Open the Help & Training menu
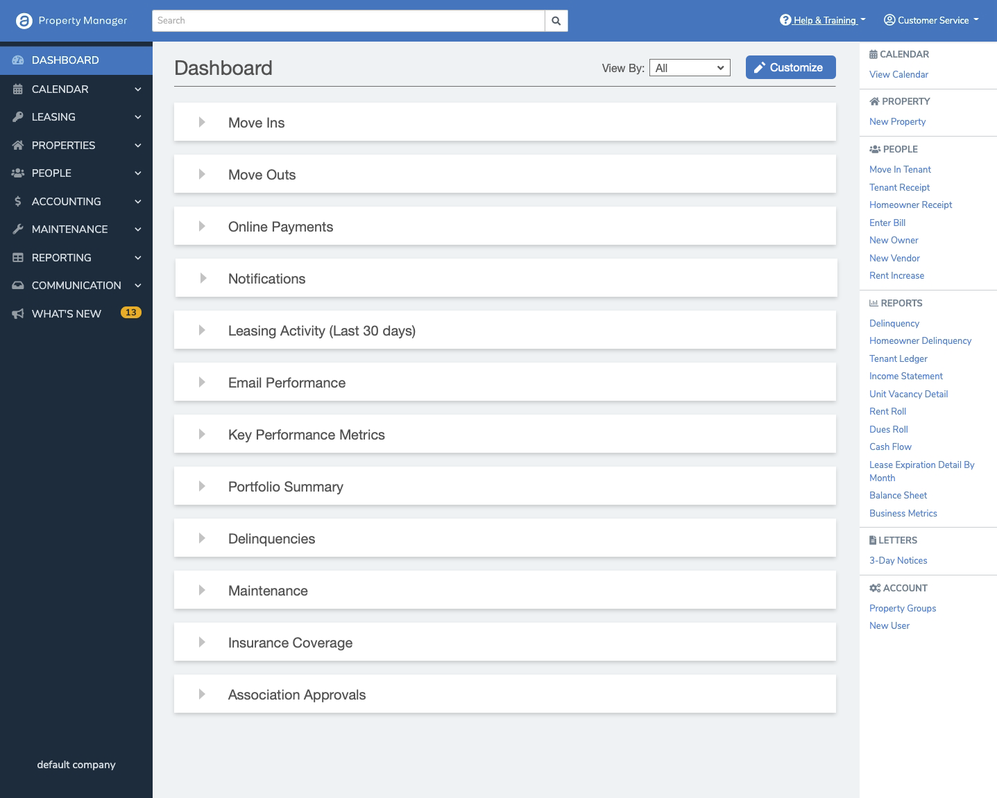The height and width of the screenshot is (798, 997). [x=823, y=20]
